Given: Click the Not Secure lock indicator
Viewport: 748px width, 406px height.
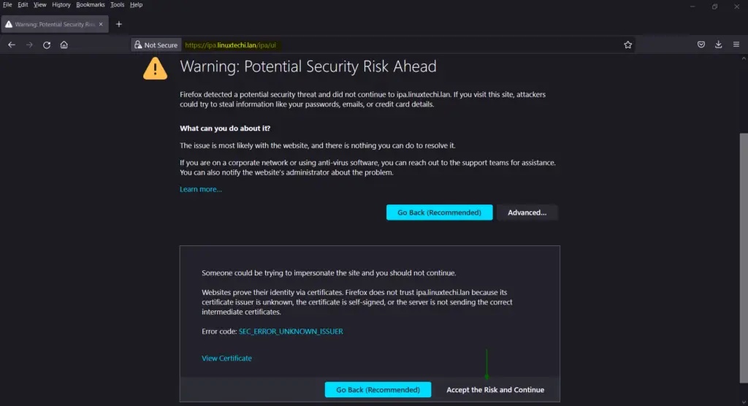Looking at the screenshot, I should 155,45.
